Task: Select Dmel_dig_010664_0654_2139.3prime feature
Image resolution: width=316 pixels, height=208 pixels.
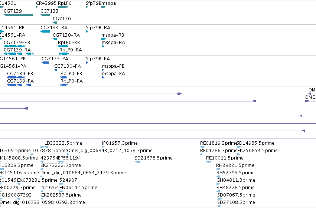Action: coord(42,177)
